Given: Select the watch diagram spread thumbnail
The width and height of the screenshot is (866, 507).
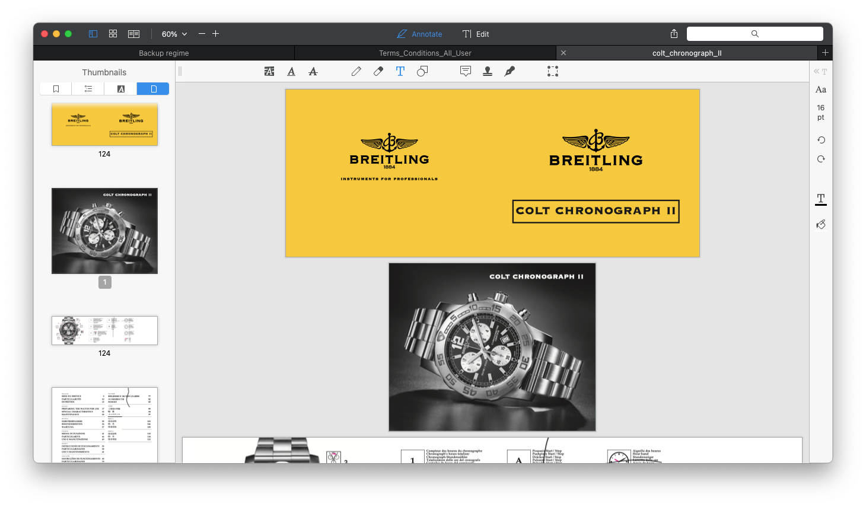Looking at the screenshot, I should [x=104, y=330].
